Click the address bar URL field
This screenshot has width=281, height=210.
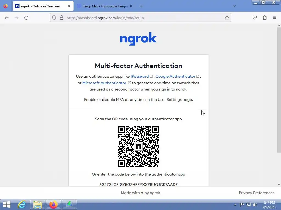[x=141, y=18]
